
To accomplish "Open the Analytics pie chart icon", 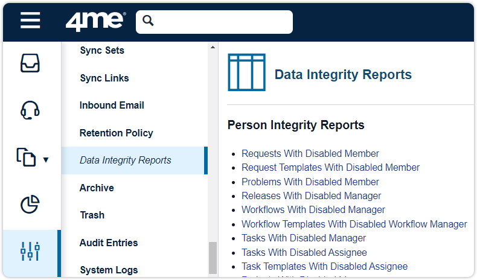I will [30, 205].
